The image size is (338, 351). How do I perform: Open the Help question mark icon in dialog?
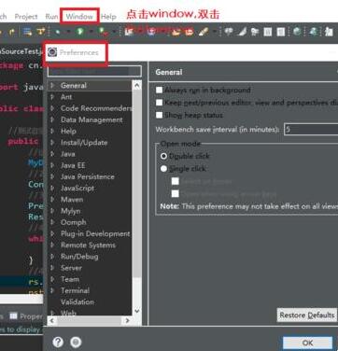coord(58,342)
